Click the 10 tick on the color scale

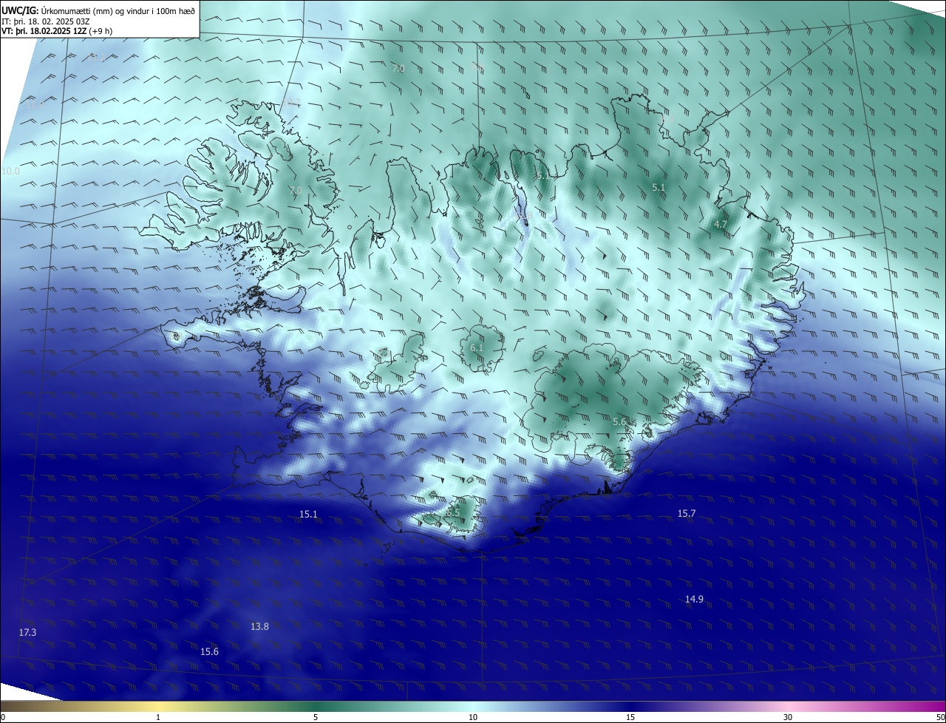click(473, 717)
